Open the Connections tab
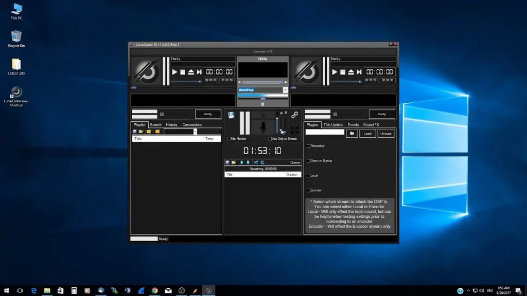The width and height of the screenshot is (527, 296). pyautogui.click(x=192, y=125)
